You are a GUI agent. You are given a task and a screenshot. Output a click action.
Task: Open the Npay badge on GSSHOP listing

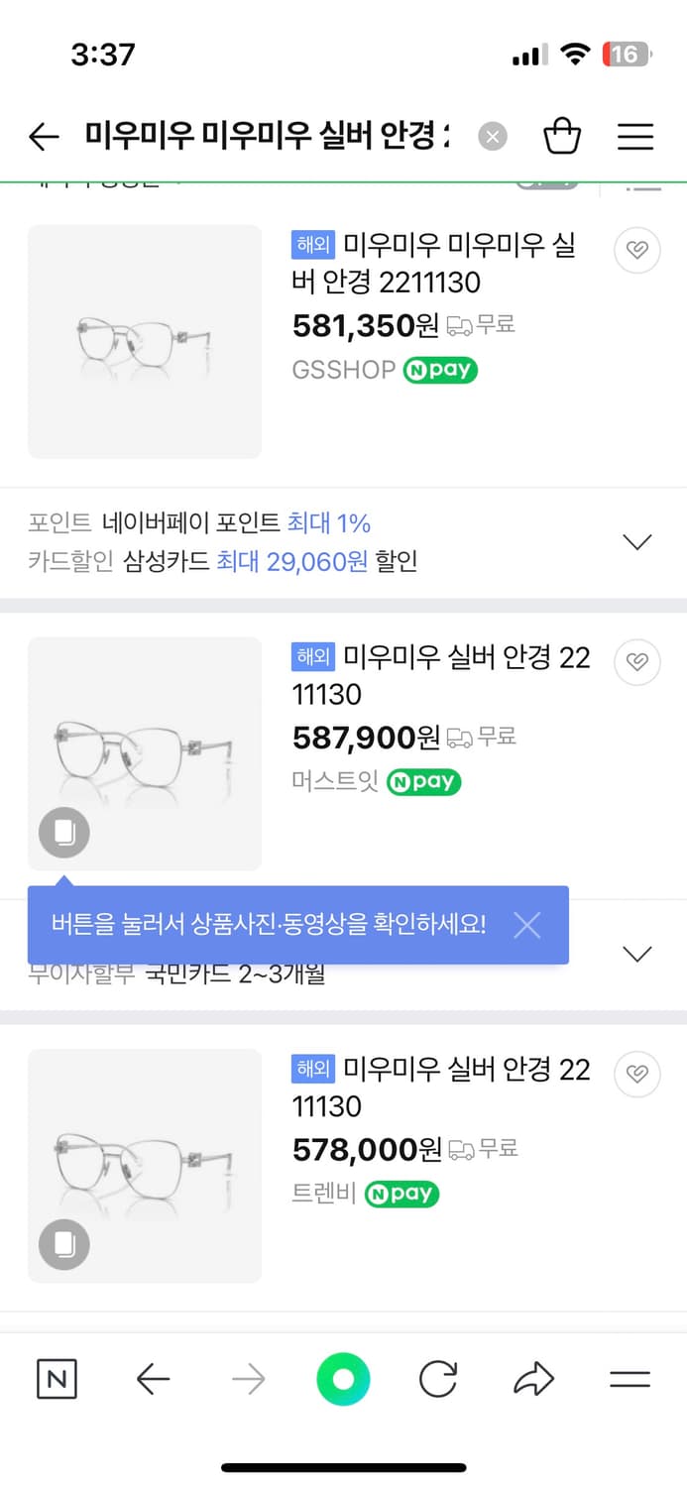(x=438, y=370)
